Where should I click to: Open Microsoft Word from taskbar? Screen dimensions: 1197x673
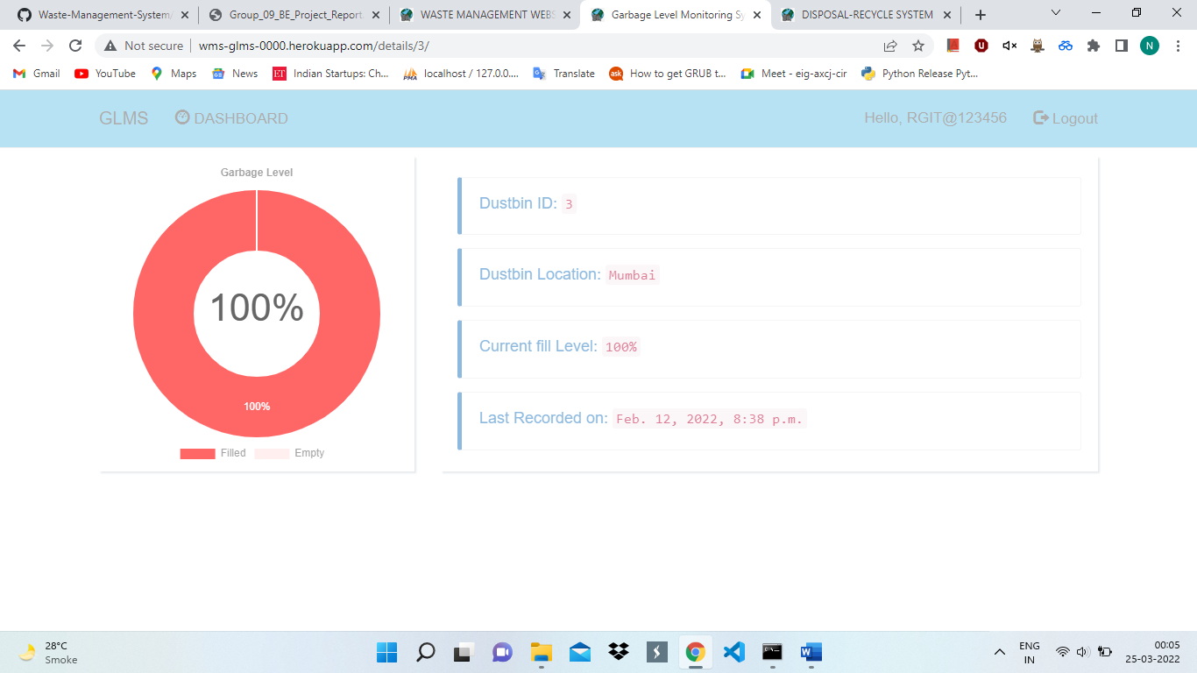point(811,652)
